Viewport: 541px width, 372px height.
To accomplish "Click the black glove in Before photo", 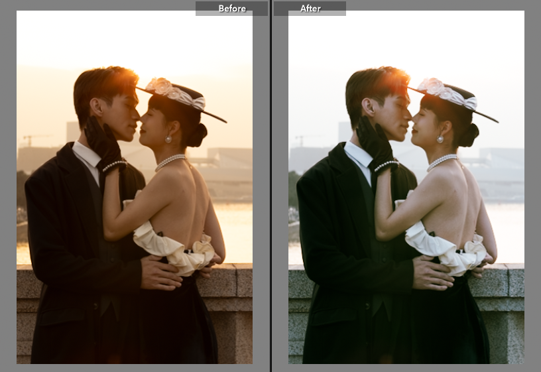I will tap(102, 141).
